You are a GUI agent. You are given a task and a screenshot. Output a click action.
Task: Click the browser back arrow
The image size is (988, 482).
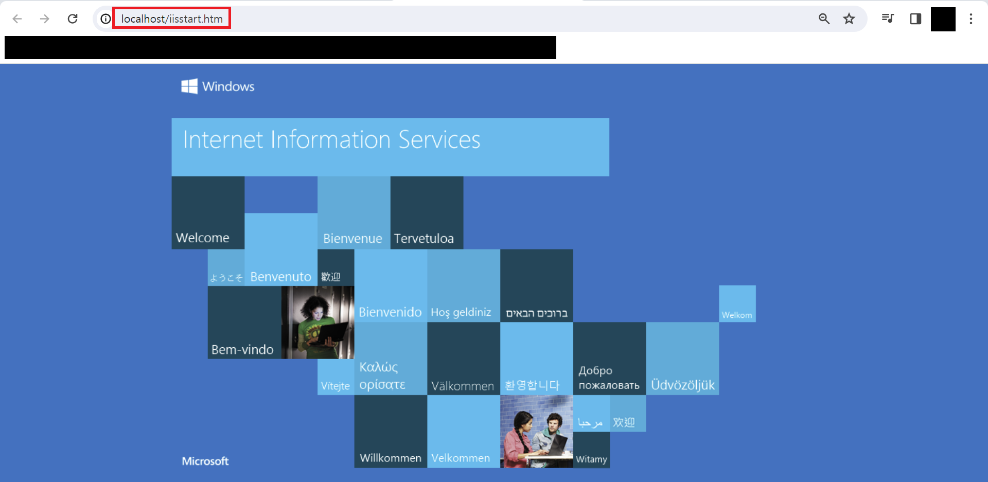[17, 19]
